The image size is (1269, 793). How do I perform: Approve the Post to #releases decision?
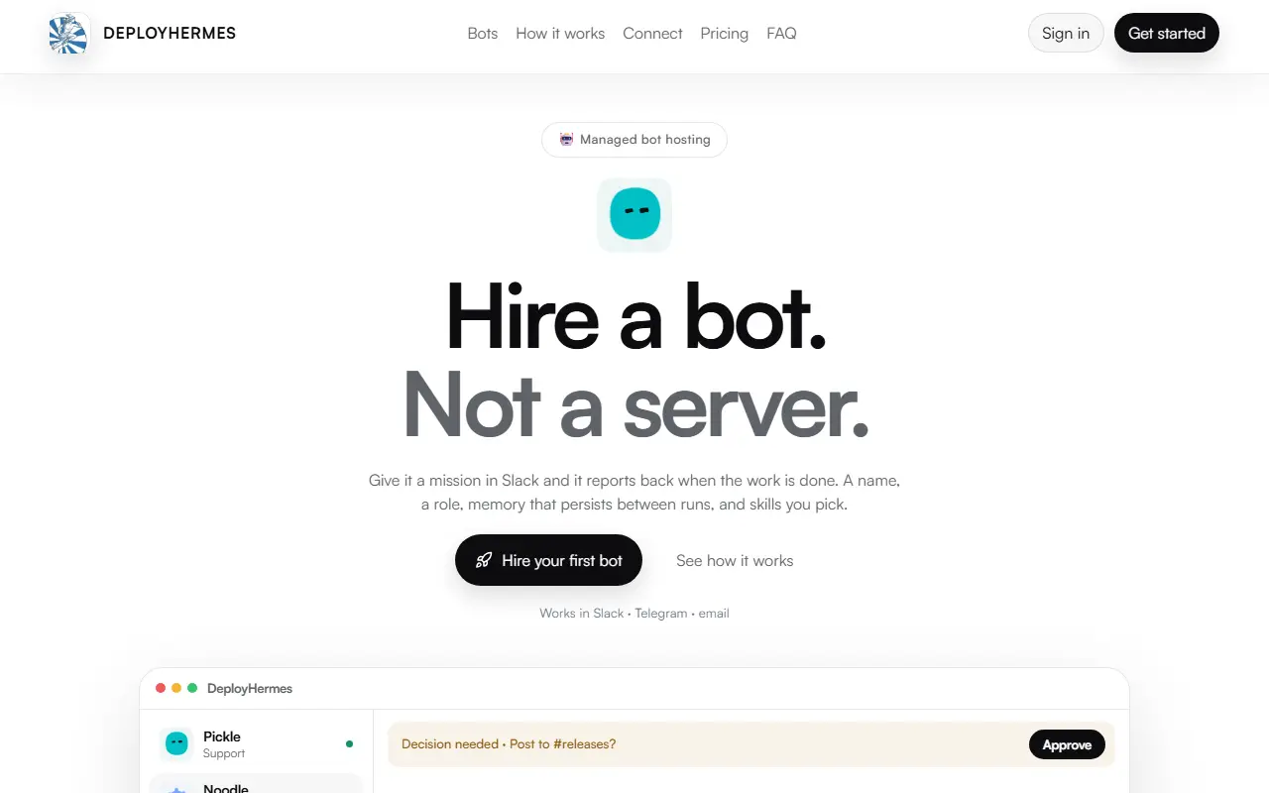(x=1067, y=744)
